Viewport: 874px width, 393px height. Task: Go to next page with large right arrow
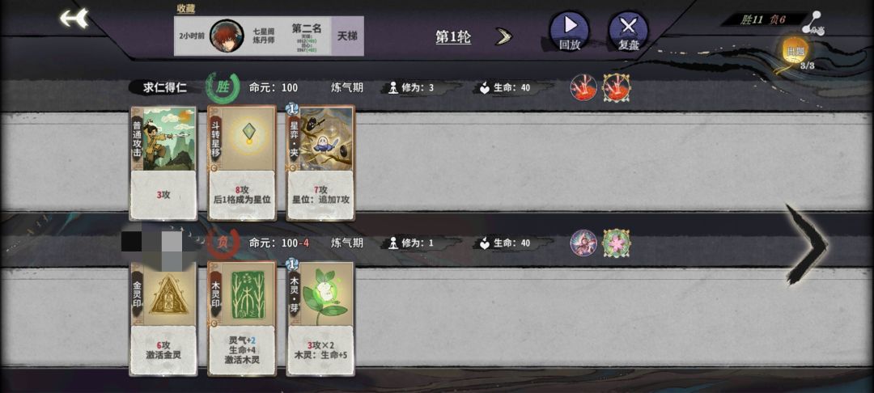click(x=806, y=243)
